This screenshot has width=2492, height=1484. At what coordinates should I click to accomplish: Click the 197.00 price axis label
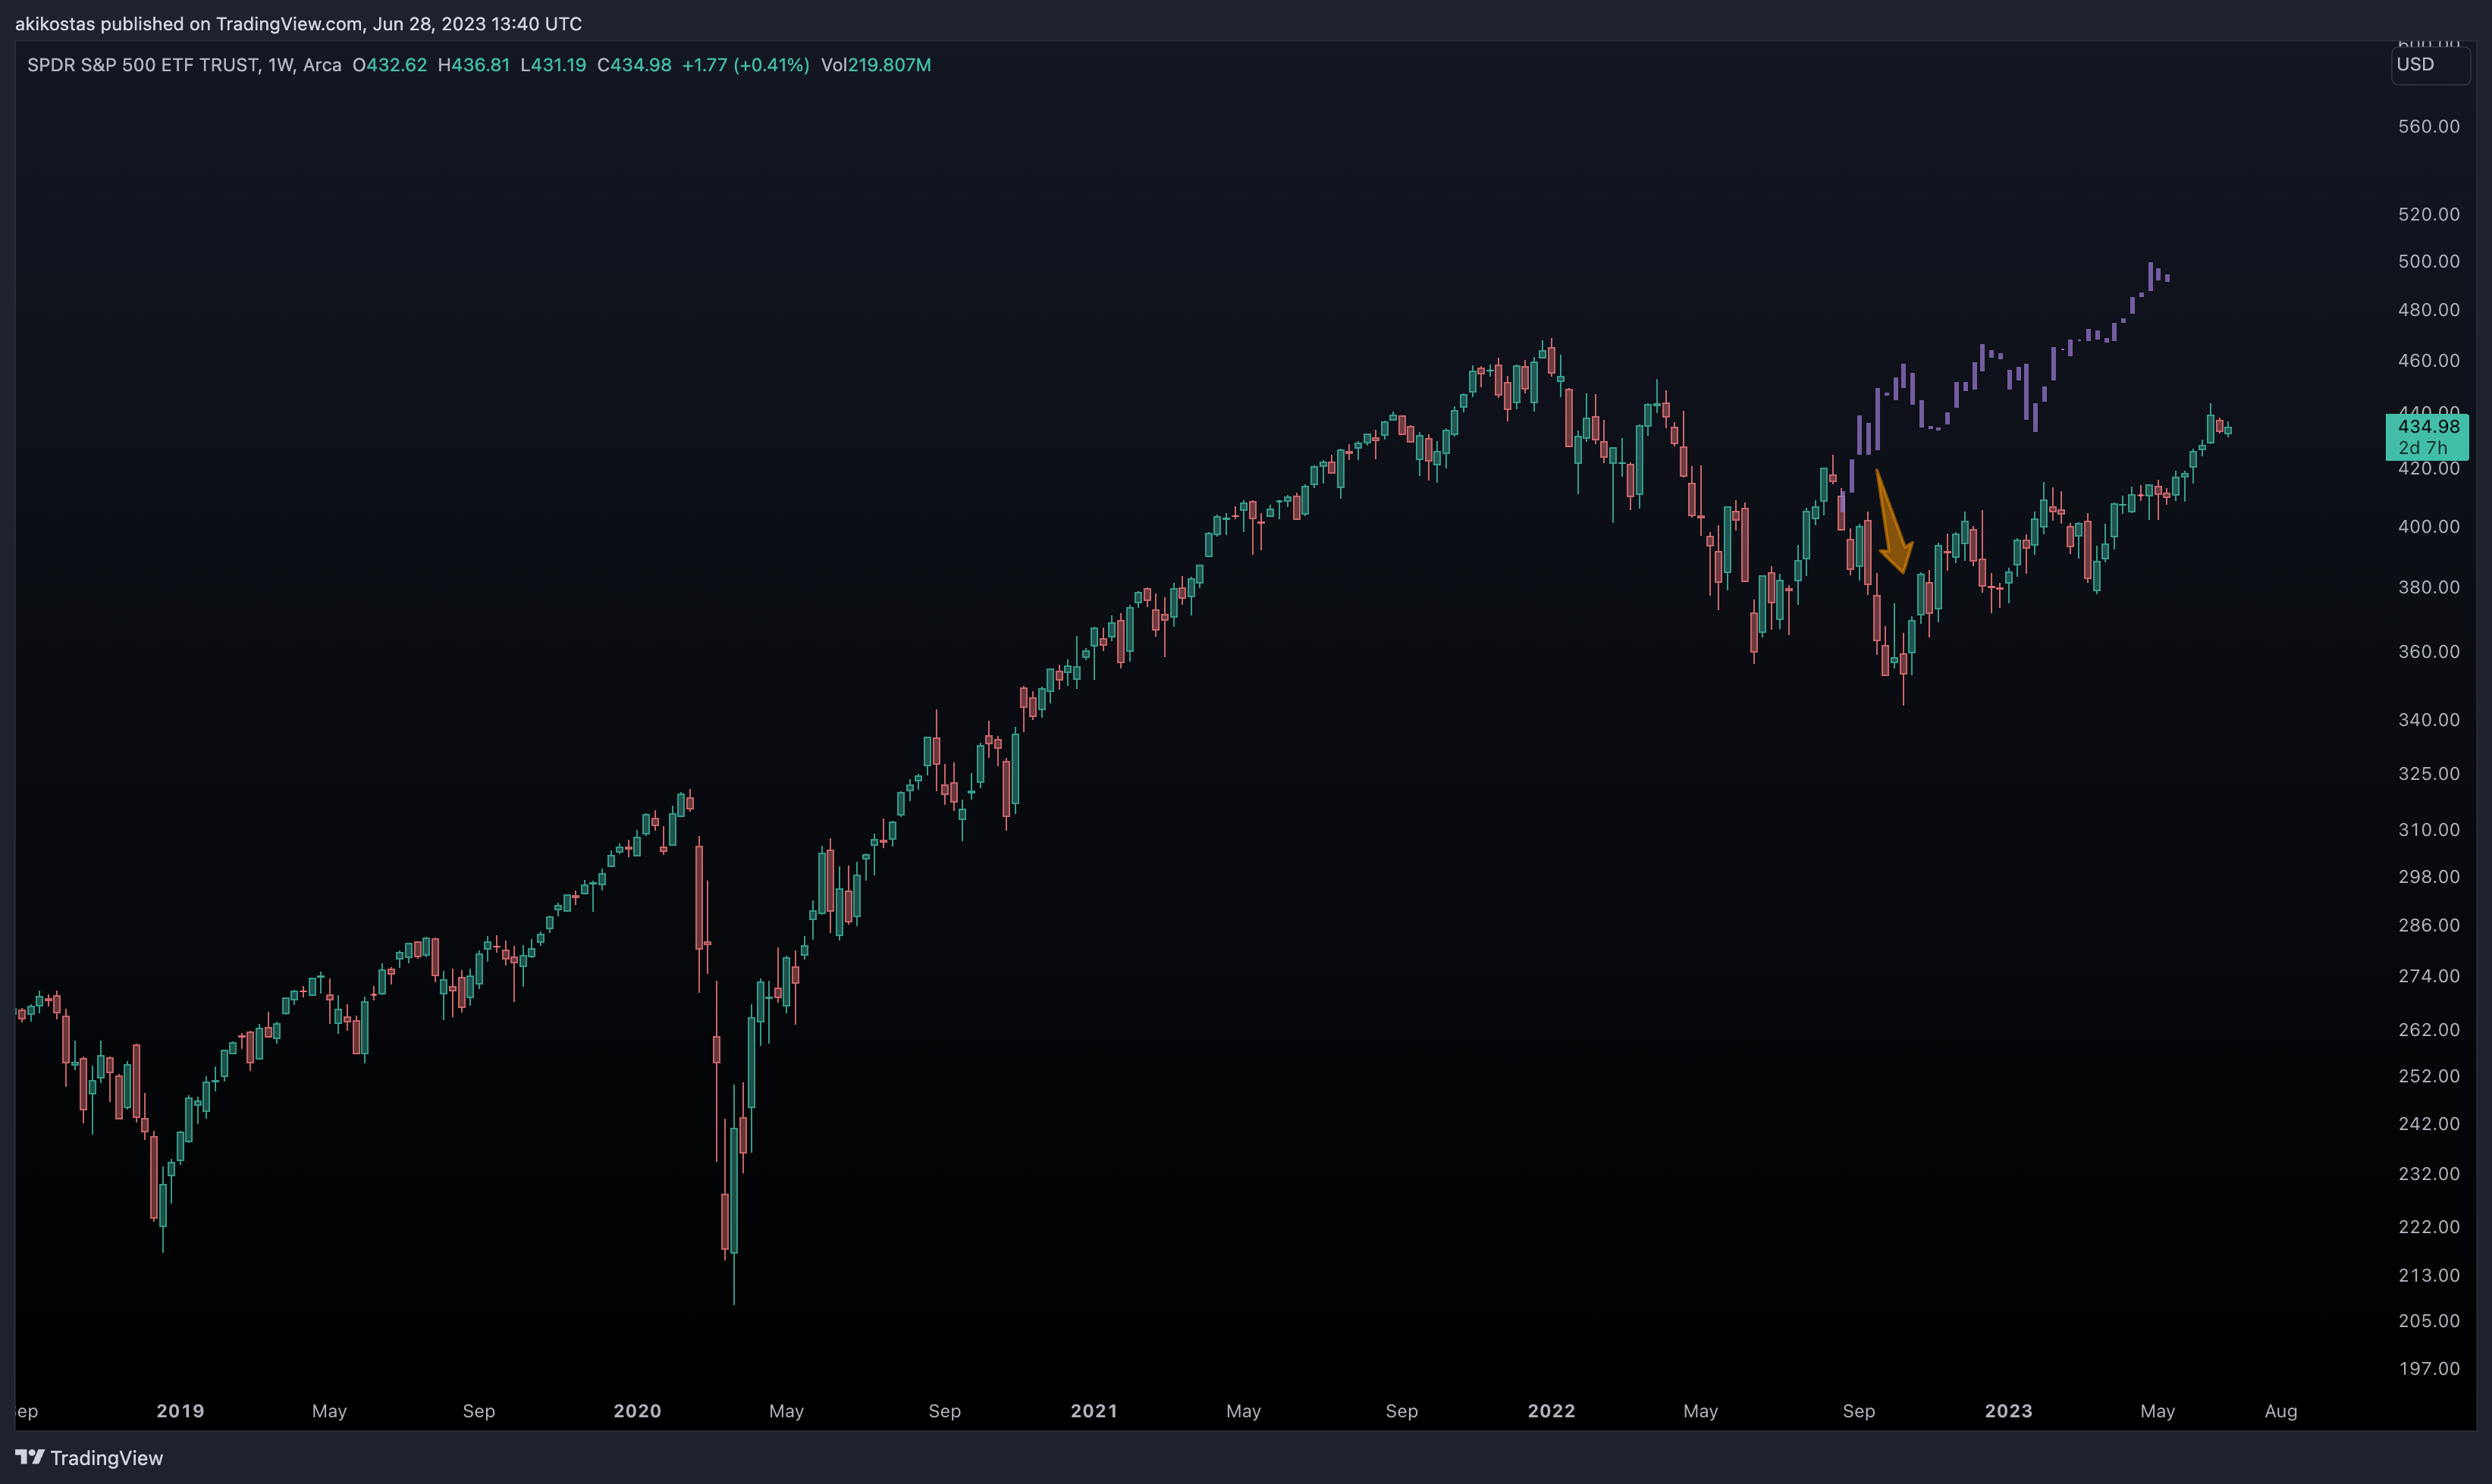coord(2428,1368)
